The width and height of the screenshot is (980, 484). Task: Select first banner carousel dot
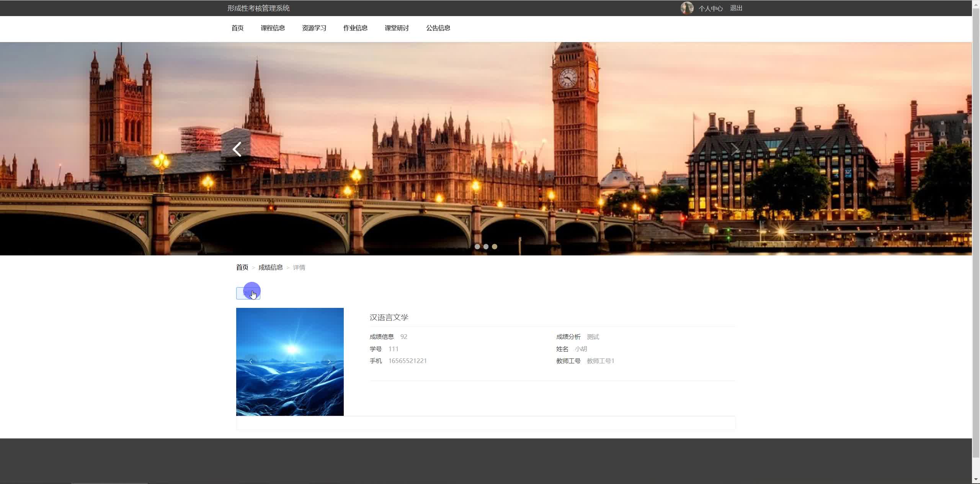point(477,247)
